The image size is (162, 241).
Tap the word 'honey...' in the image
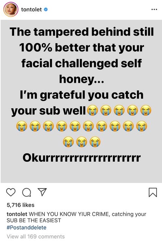point(82,79)
